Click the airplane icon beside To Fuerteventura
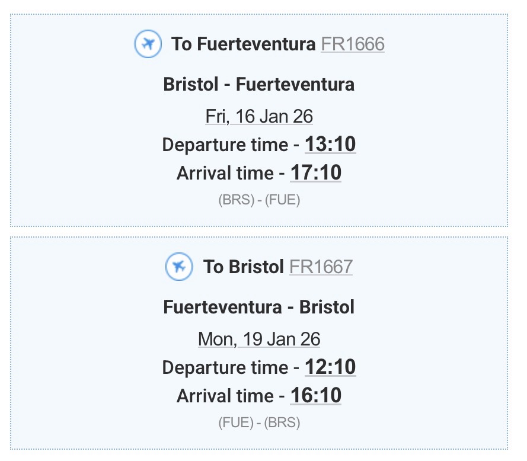 [x=148, y=44]
